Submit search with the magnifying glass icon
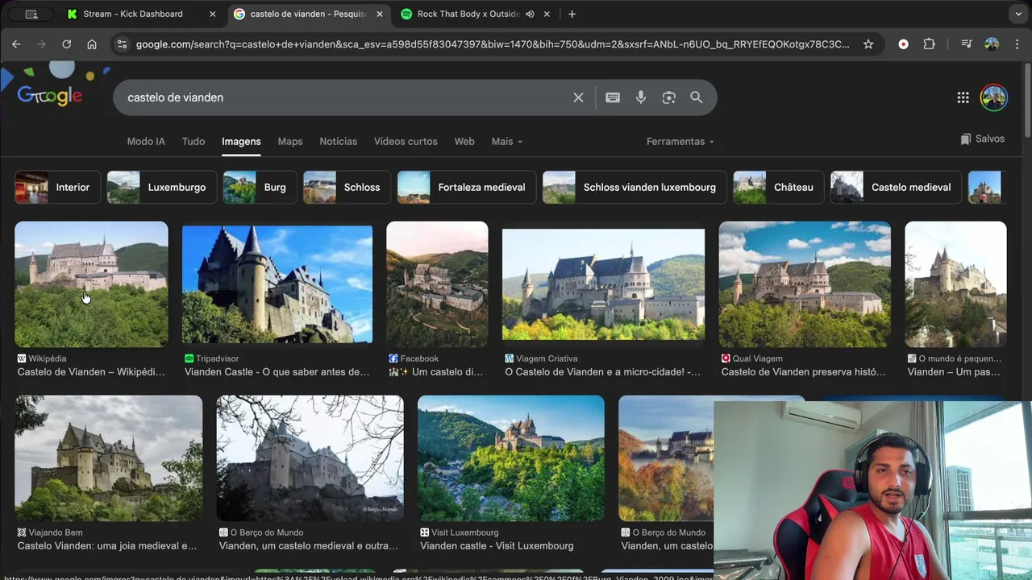The height and width of the screenshot is (580, 1032). coord(697,97)
